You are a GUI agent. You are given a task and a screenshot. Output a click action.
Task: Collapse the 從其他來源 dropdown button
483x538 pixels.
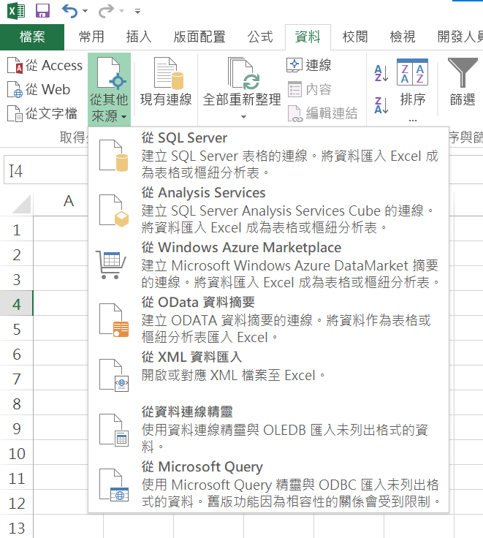pos(109,90)
